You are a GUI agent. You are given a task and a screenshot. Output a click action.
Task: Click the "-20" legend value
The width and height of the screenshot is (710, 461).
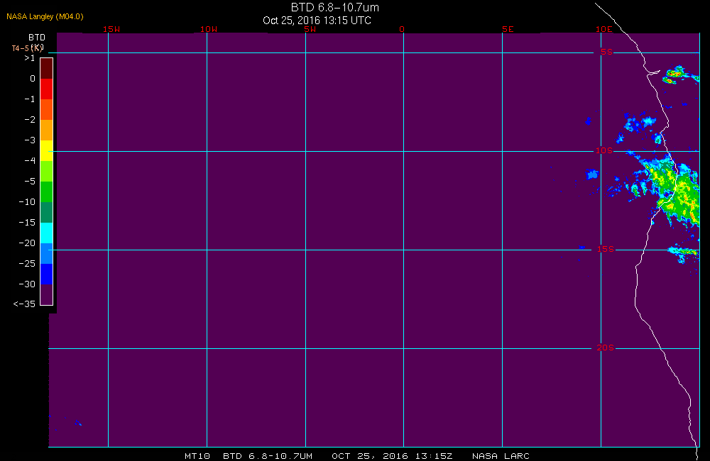tap(27, 243)
